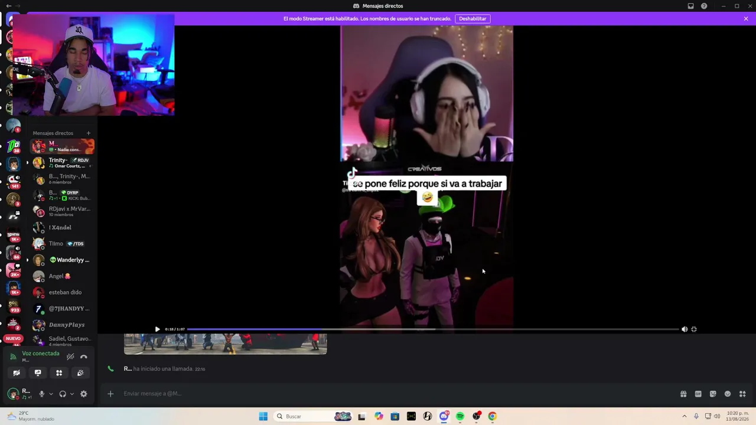Click the Voz conectada status text
The width and height of the screenshot is (756, 425).
coord(41,354)
